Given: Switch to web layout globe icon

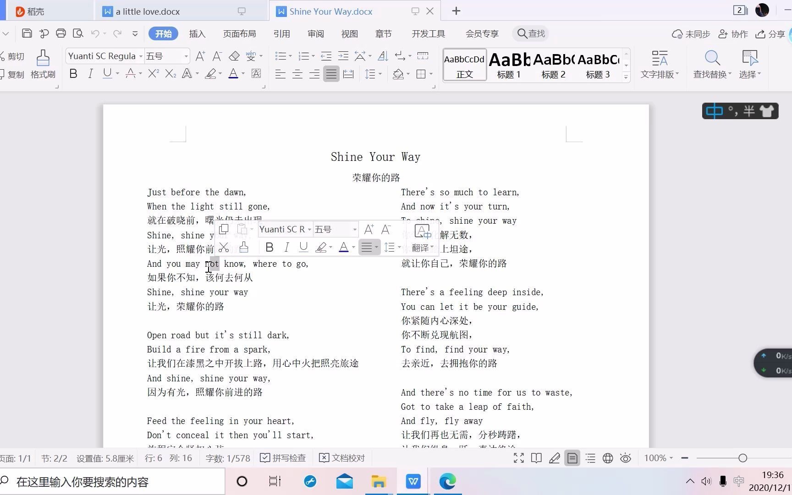Looking at the screenshot, I should (608, 458).
